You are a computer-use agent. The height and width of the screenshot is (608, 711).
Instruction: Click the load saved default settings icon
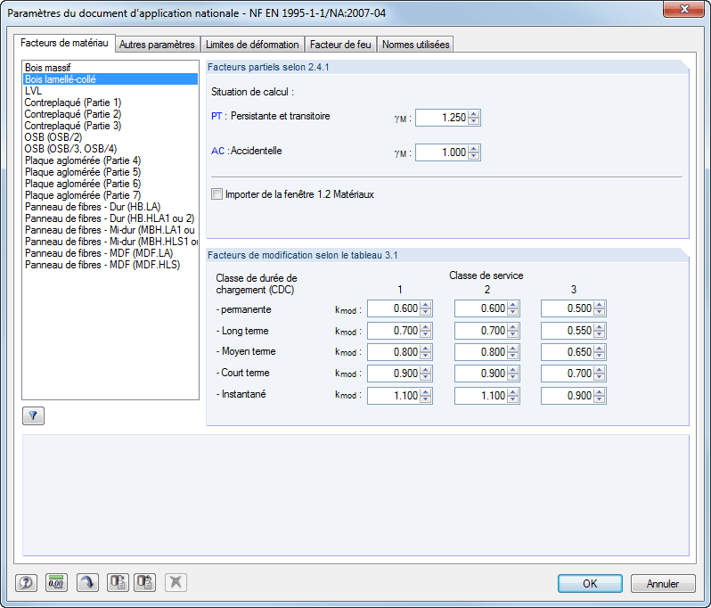[x=145, y=582]
